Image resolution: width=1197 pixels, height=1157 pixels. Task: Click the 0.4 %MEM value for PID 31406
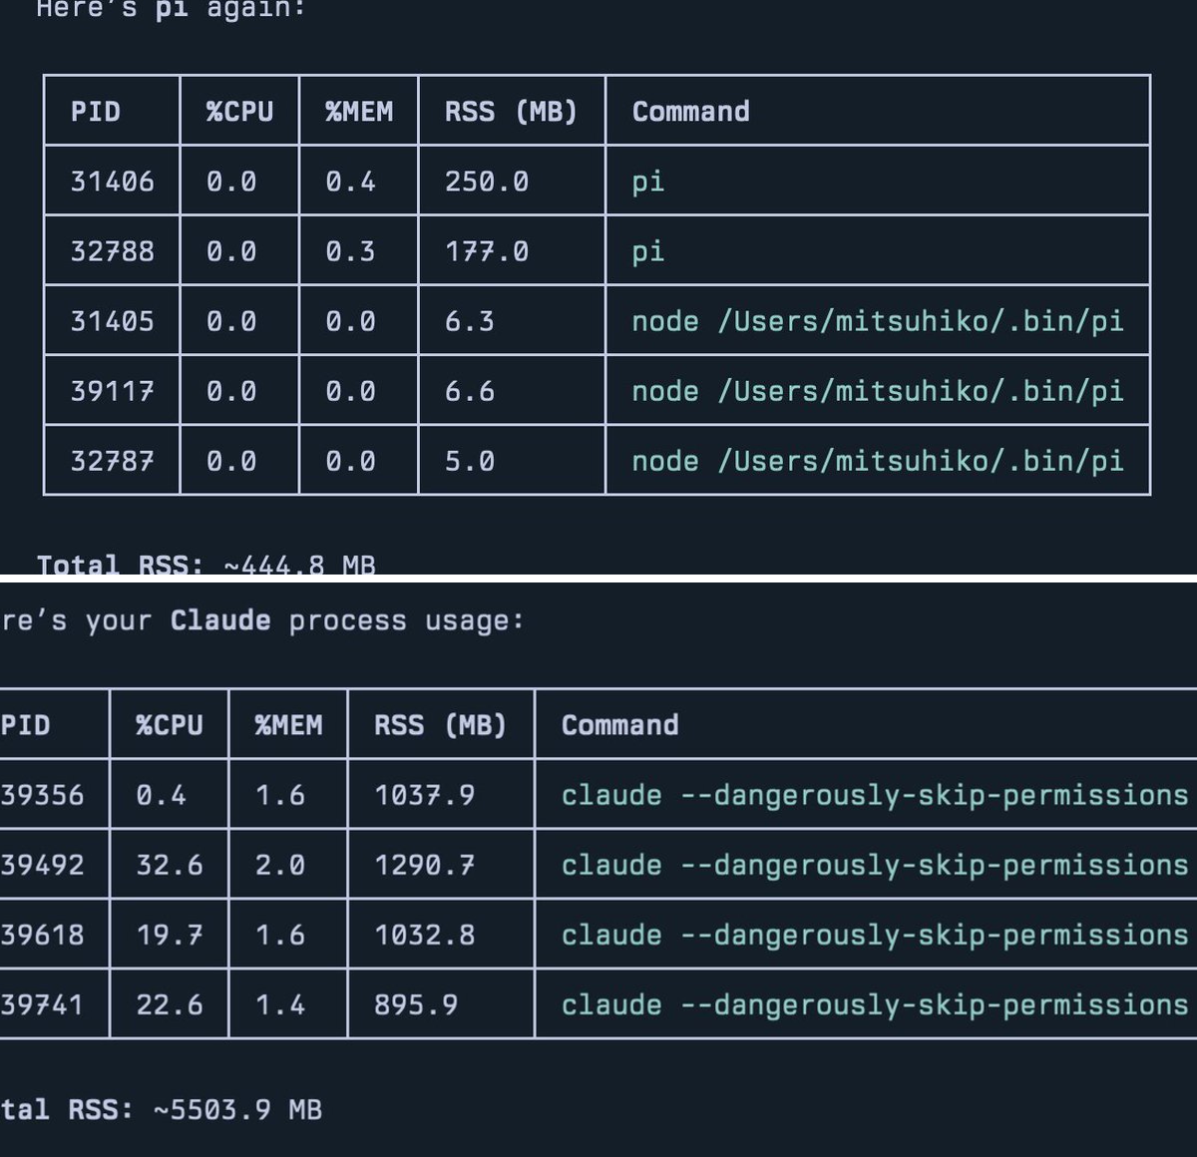pyautogui.click(x=350, y=182)
